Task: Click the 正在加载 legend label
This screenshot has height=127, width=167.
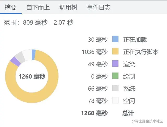Action: pyautogui.click(x=135, y=40)
